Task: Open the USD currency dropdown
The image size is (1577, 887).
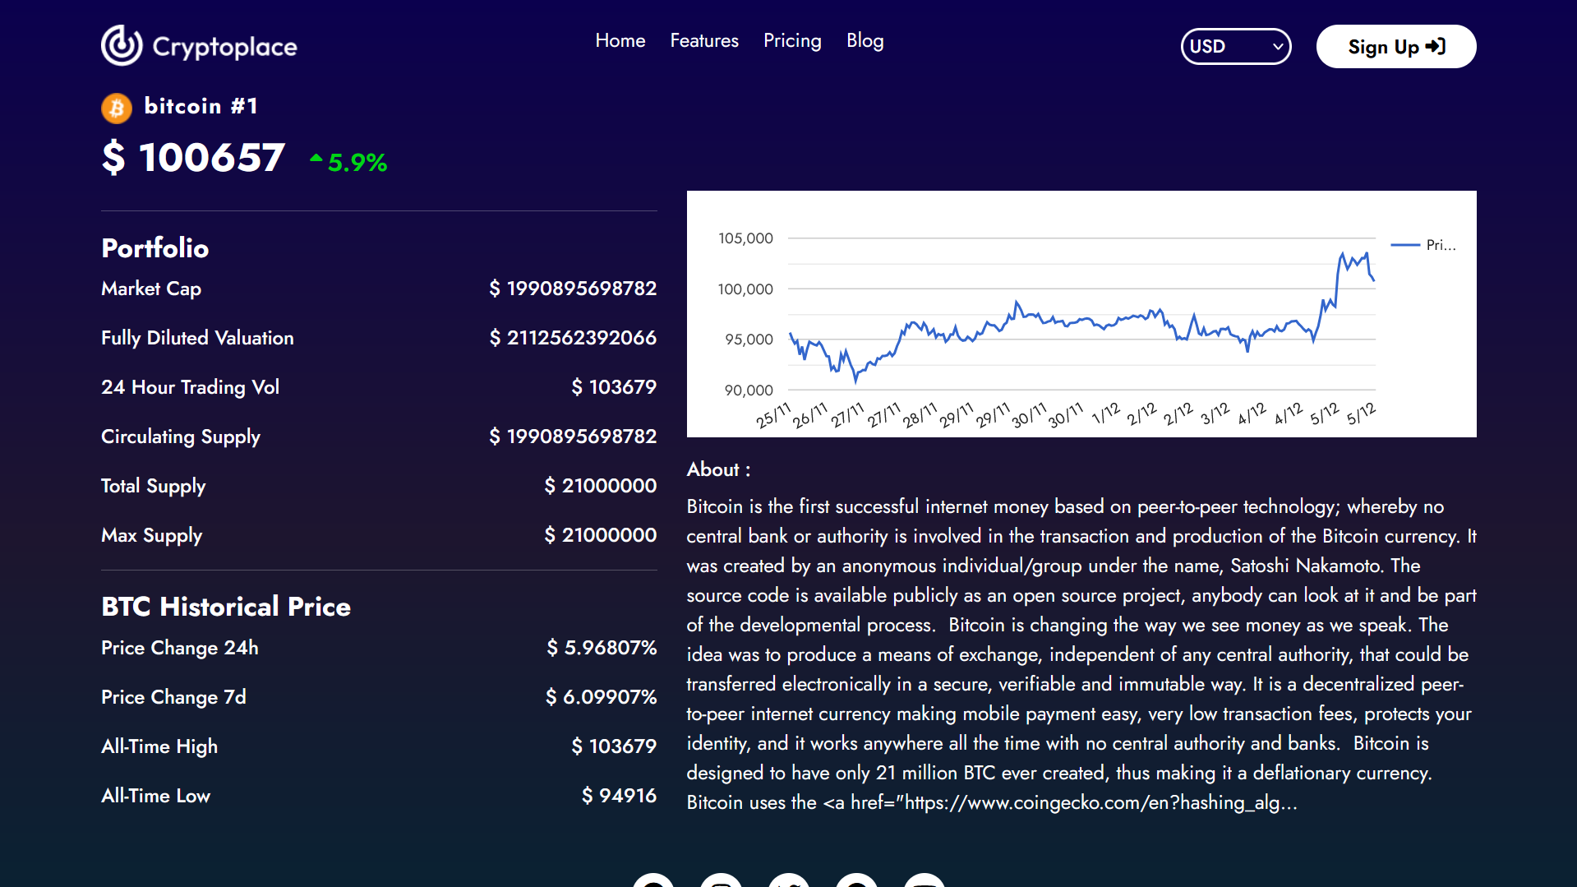Action: point(1236,46)
